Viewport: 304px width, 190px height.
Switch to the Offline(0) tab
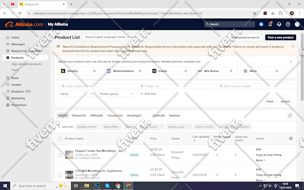(97, 115)
